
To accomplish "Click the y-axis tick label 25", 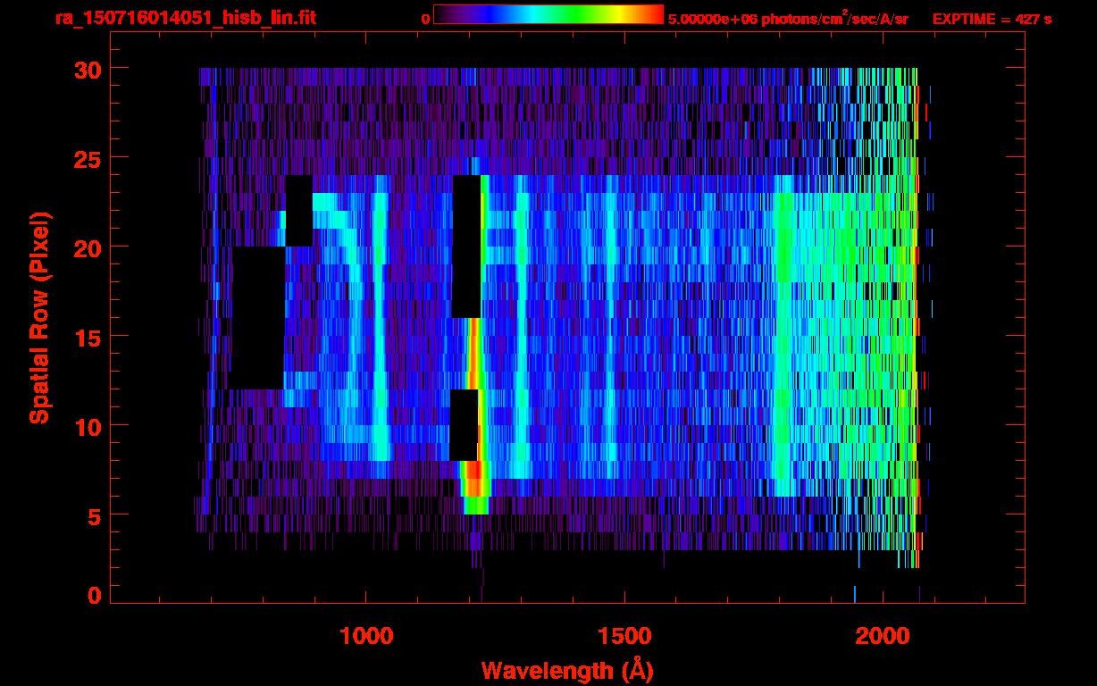I will point(86,158).
